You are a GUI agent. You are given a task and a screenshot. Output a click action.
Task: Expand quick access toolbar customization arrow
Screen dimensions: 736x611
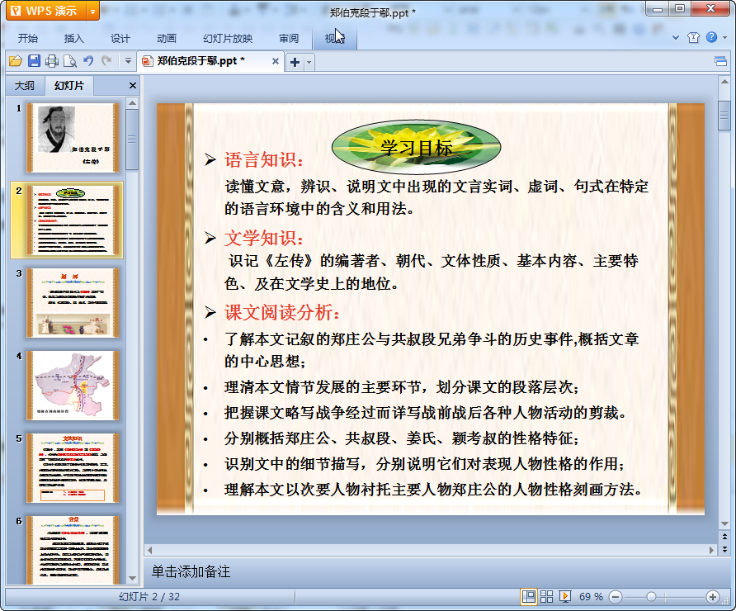point(128,61)
